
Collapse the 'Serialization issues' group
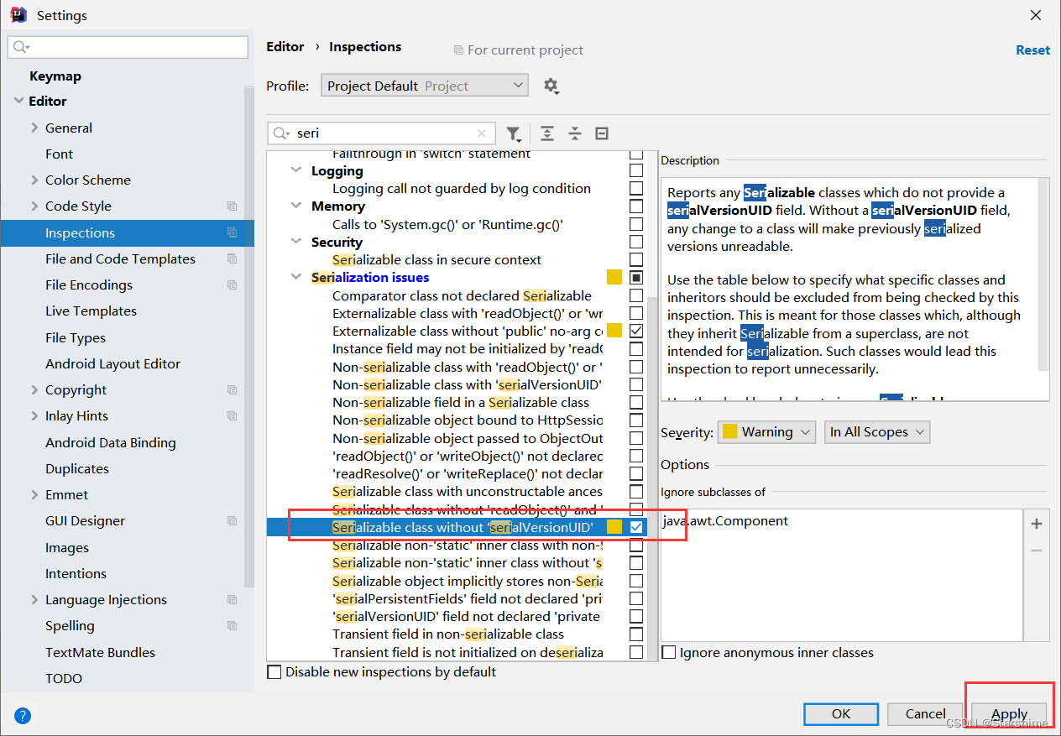click(x=295, y=277)
